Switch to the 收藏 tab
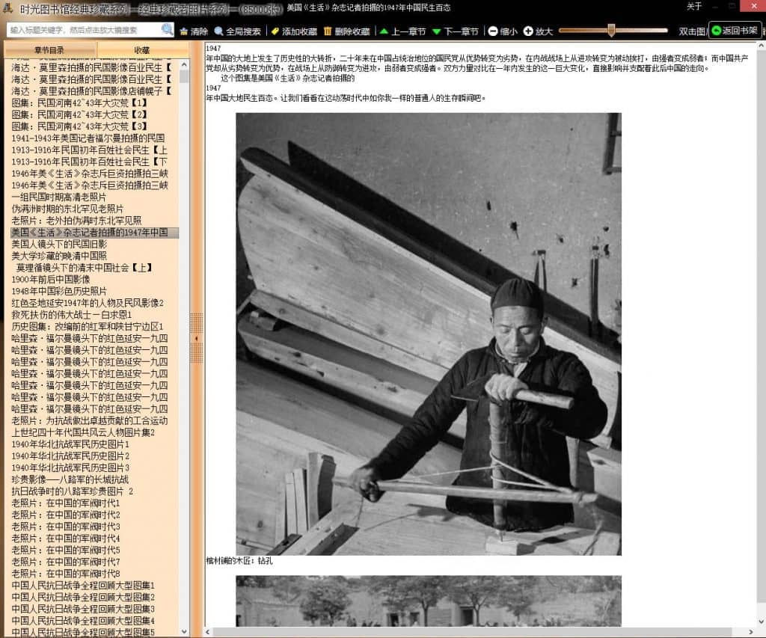 click(142, 49)
